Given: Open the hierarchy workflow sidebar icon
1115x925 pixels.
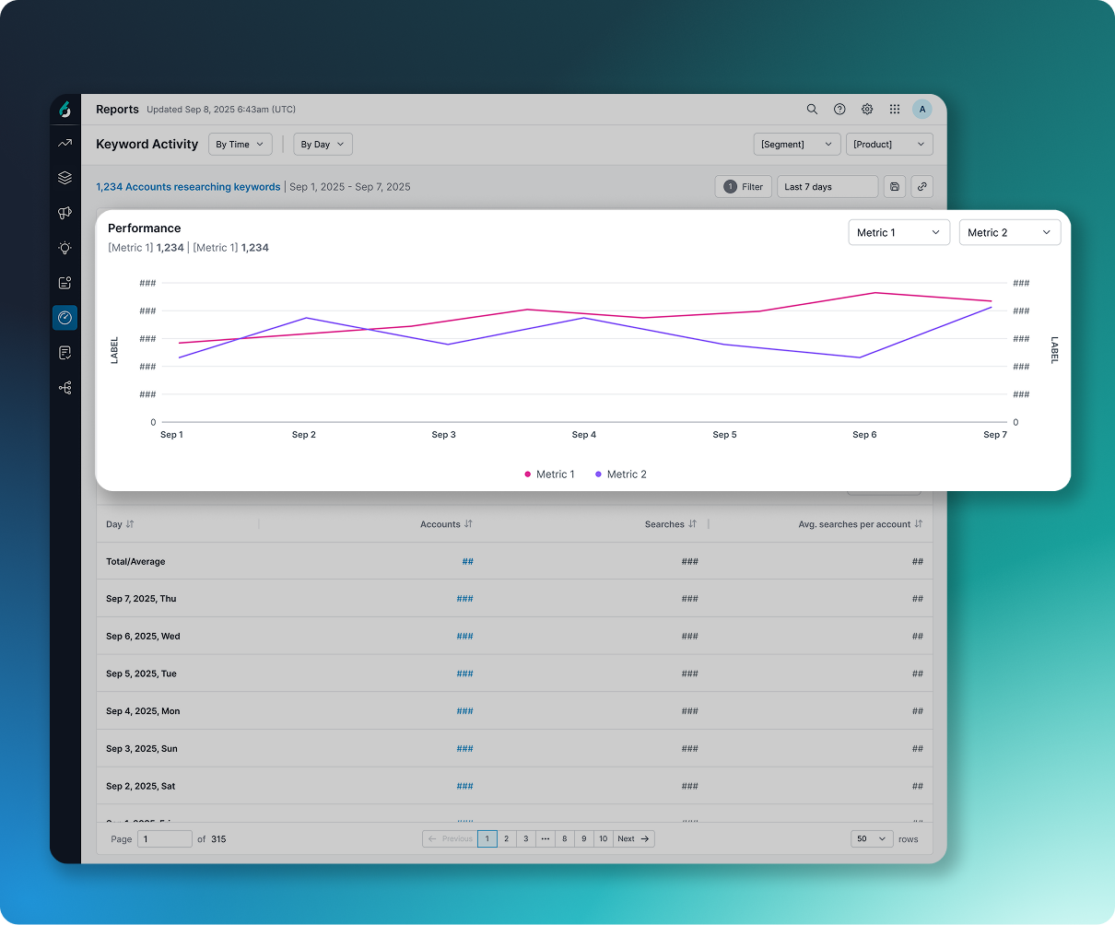Looking at the screenshot, I should 65,388.
